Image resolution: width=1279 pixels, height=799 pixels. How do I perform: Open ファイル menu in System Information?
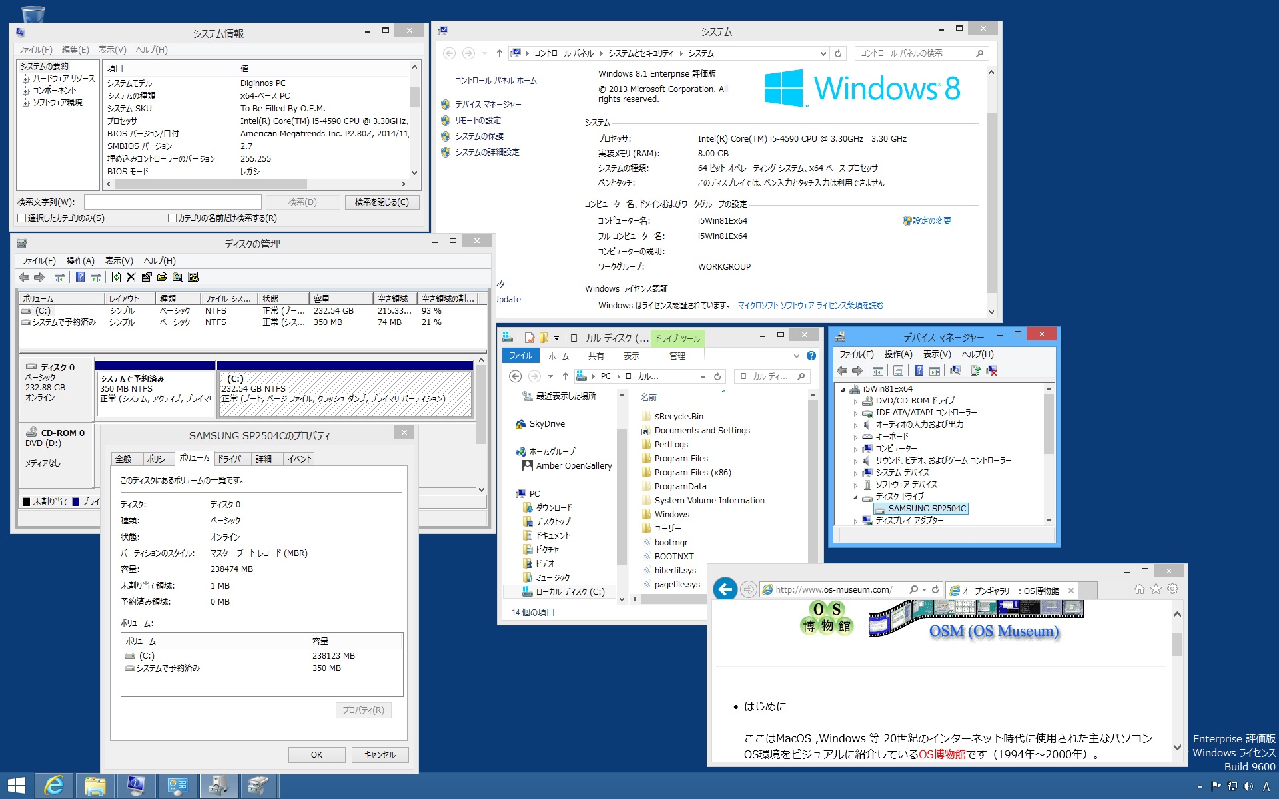(35, 50)
